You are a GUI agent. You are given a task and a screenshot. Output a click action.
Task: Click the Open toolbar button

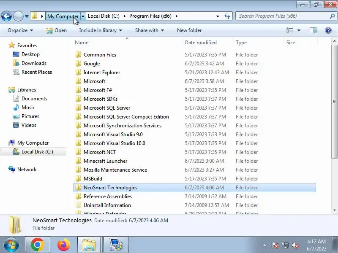click(x=57, y=30)
